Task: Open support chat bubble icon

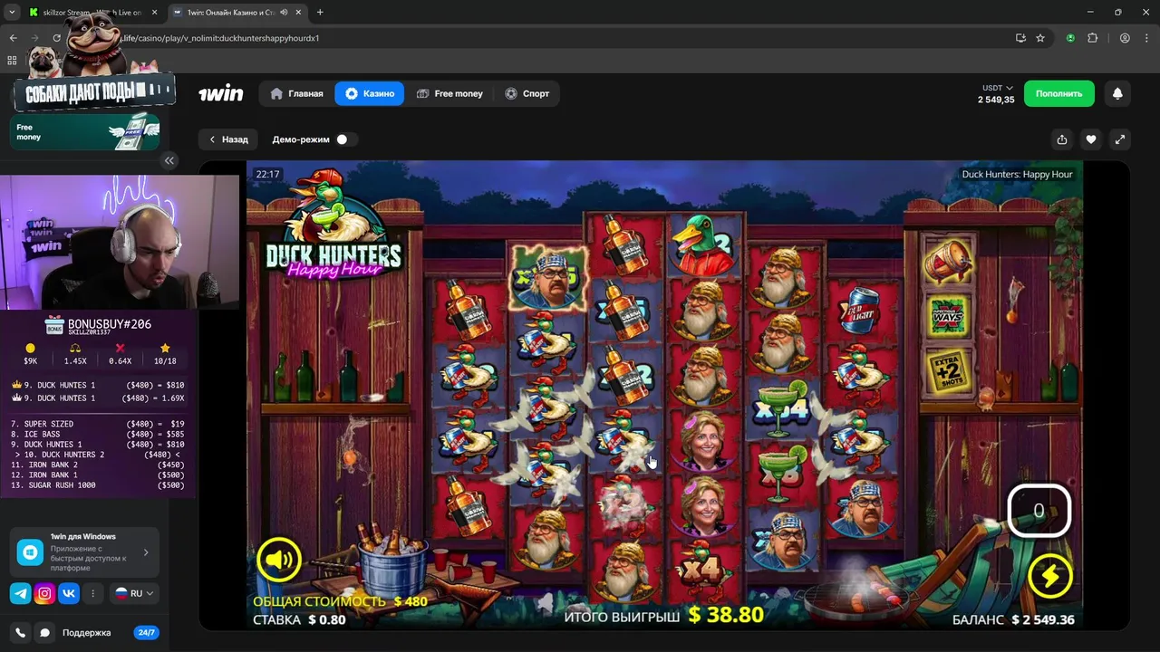Action: (44, 633)
